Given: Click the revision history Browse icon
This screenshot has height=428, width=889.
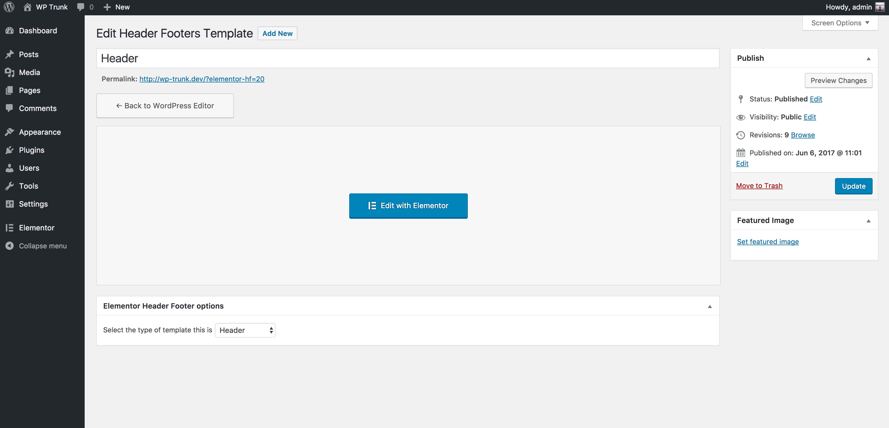Looking at the screenshot, I should 803,135.
